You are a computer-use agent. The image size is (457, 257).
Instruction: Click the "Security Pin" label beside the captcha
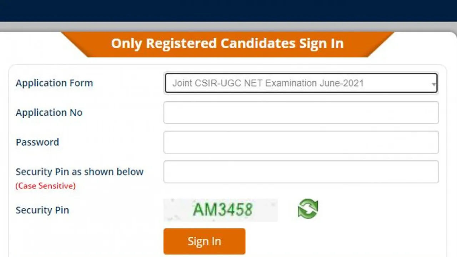click(x=42, y=210)
